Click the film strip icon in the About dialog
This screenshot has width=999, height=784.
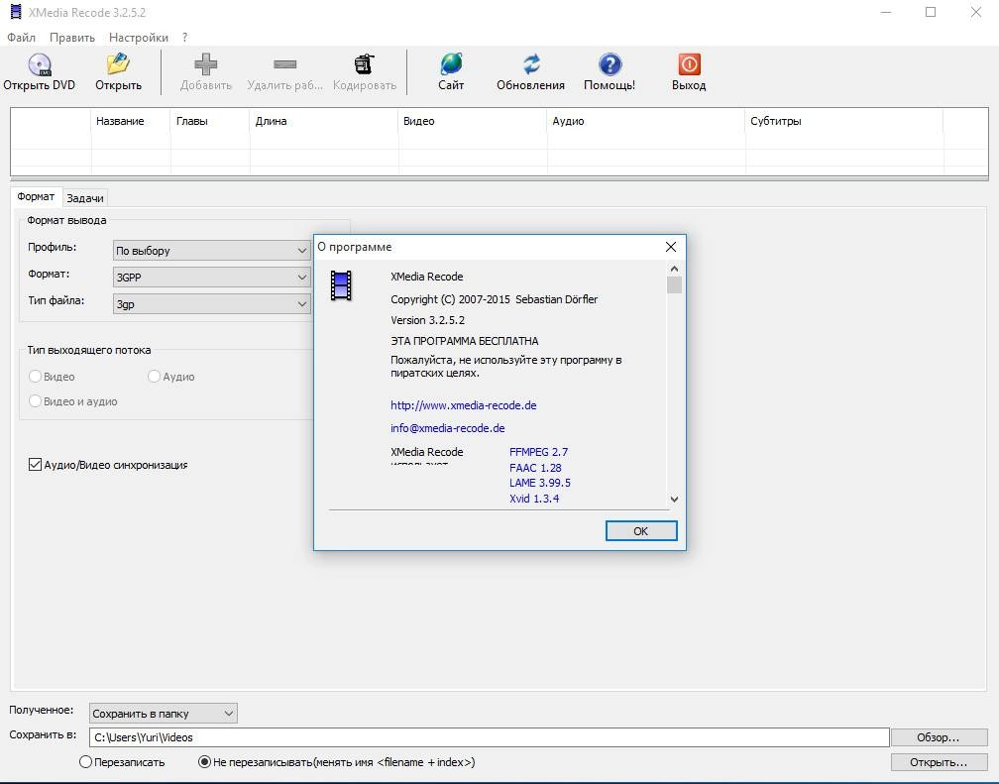click(341, 285)
